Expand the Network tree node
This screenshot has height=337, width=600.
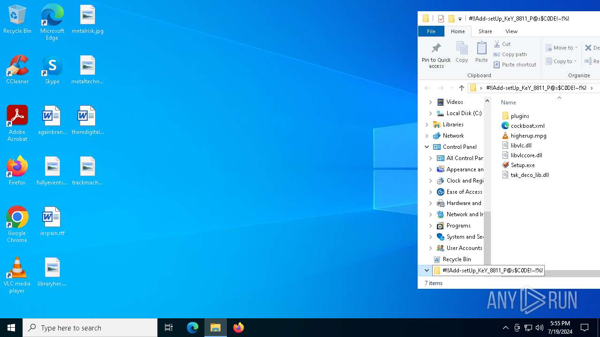coord(427,136)
